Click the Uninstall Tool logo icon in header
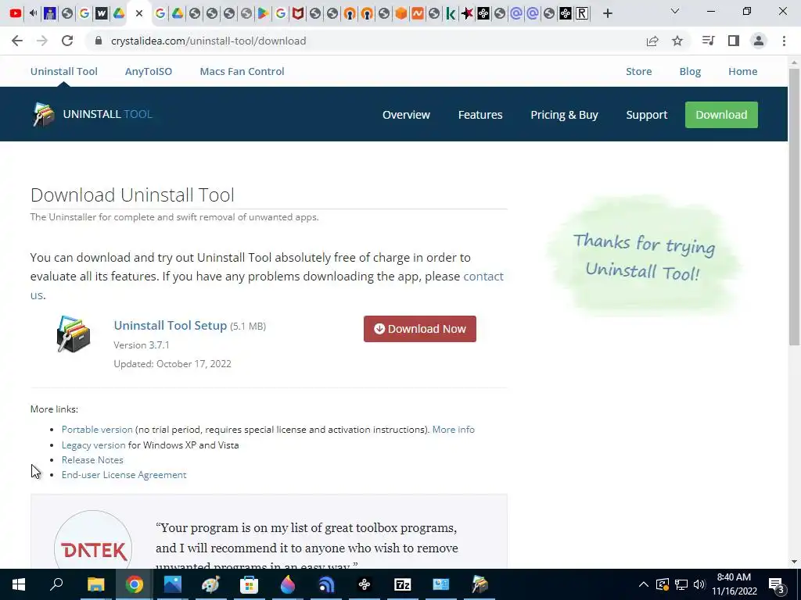The image size is (801, 600). [x=44, y=114]
